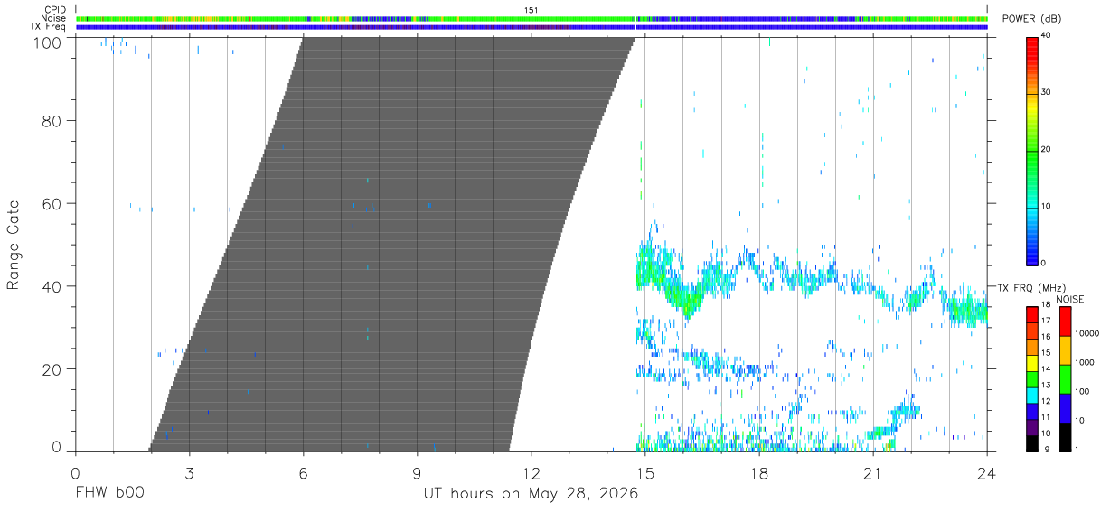
Task: Select 60 on the Range Gate axis
Action: [x=52, y=204]
